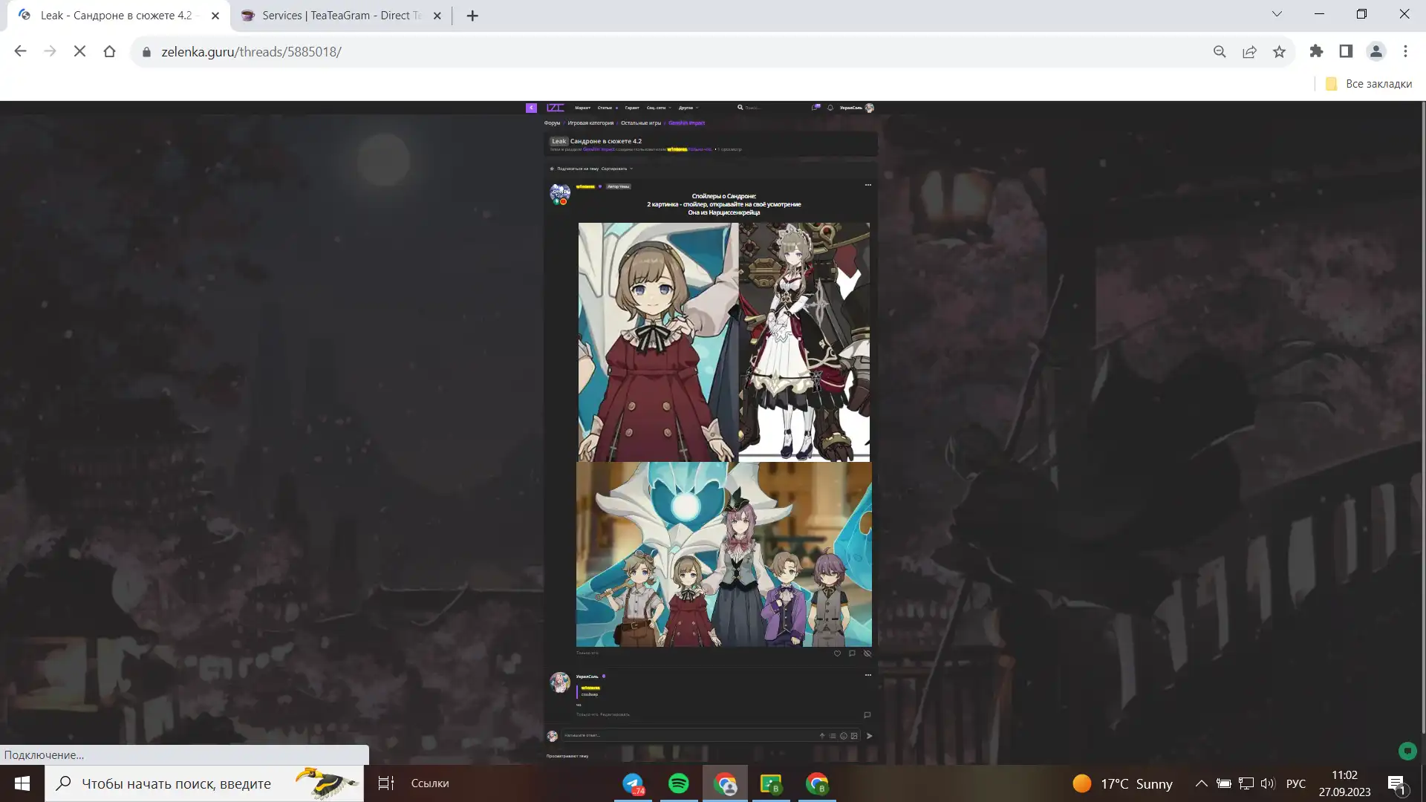
Task: Click green chat bubble at bottom right
Action: point(1407,751)
